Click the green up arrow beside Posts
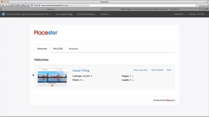Screen dimensions: 209x117 tap(83, 80)
